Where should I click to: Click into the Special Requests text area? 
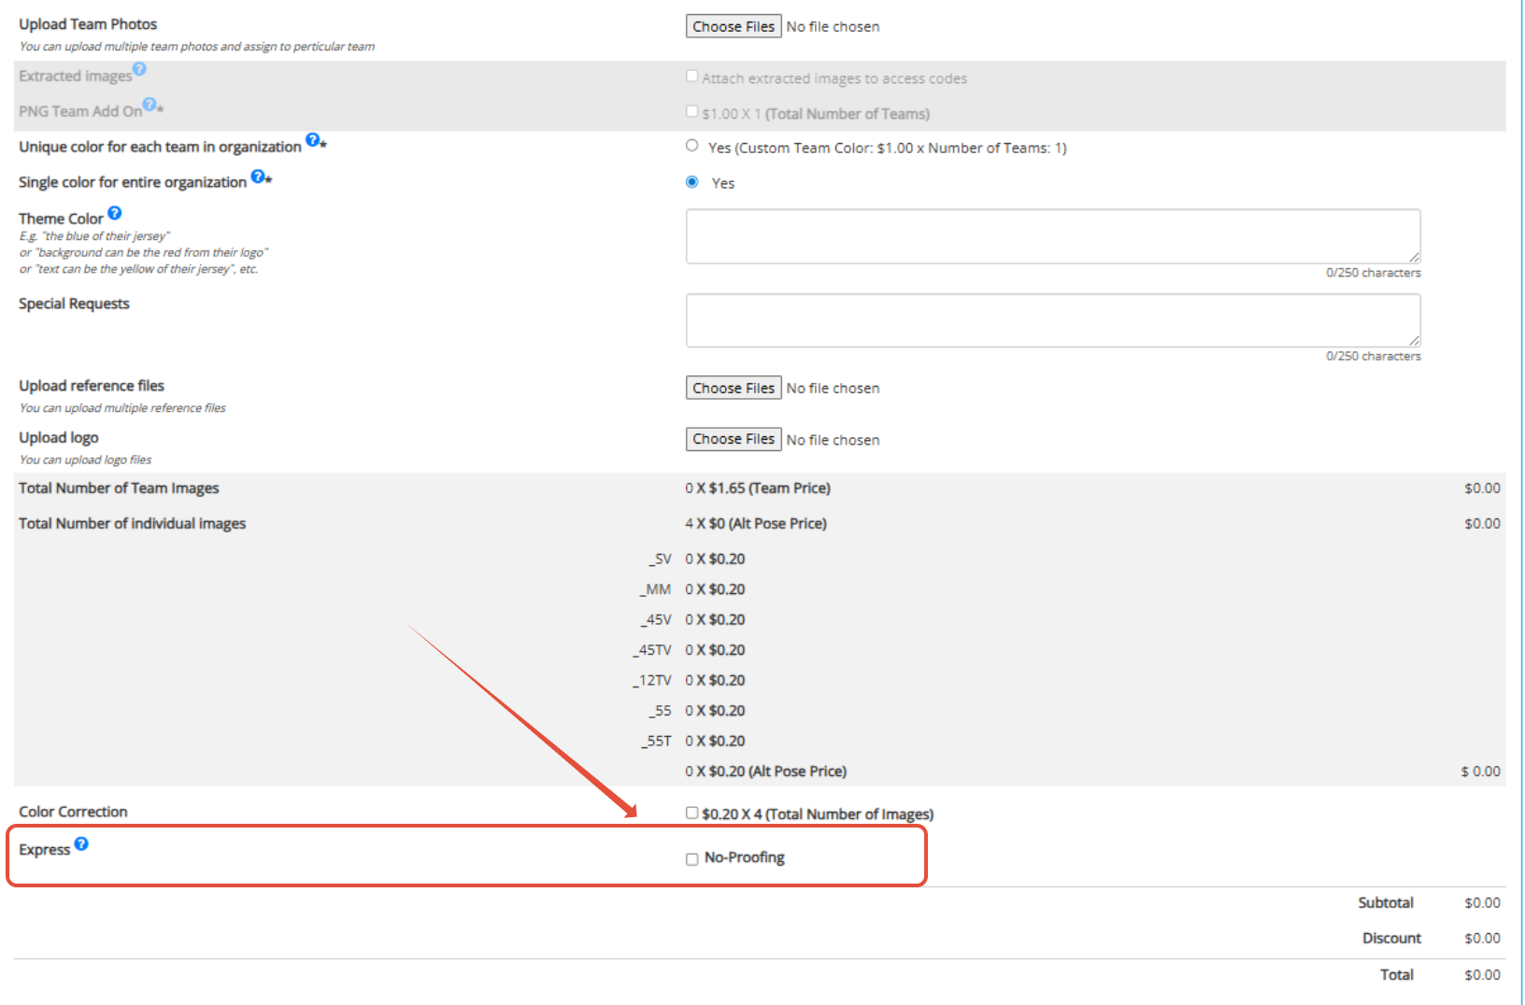coord(1053,320)
